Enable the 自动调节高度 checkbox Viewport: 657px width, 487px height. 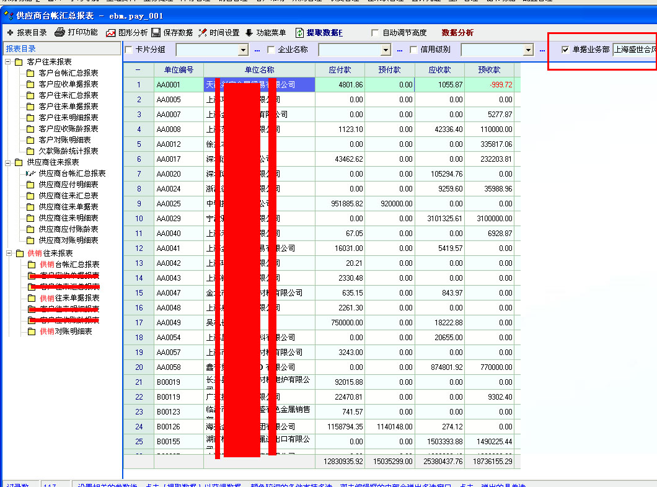[375, 33]
